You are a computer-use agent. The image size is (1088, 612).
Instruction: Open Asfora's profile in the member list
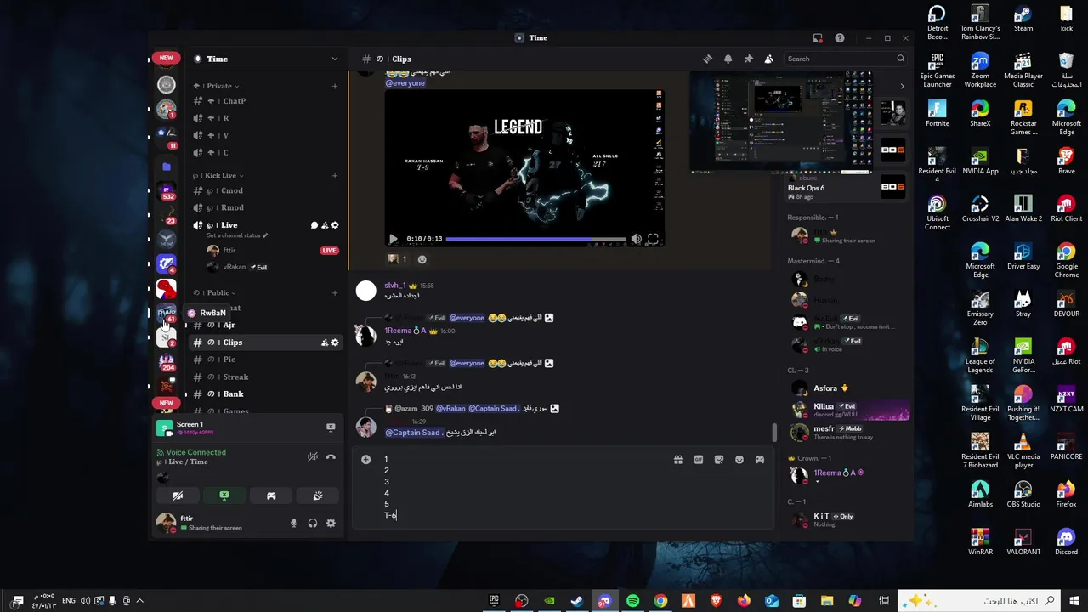tap(847, 388)
